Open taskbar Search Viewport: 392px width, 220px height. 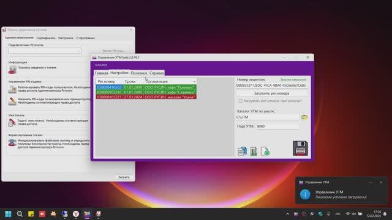(20, 214)
